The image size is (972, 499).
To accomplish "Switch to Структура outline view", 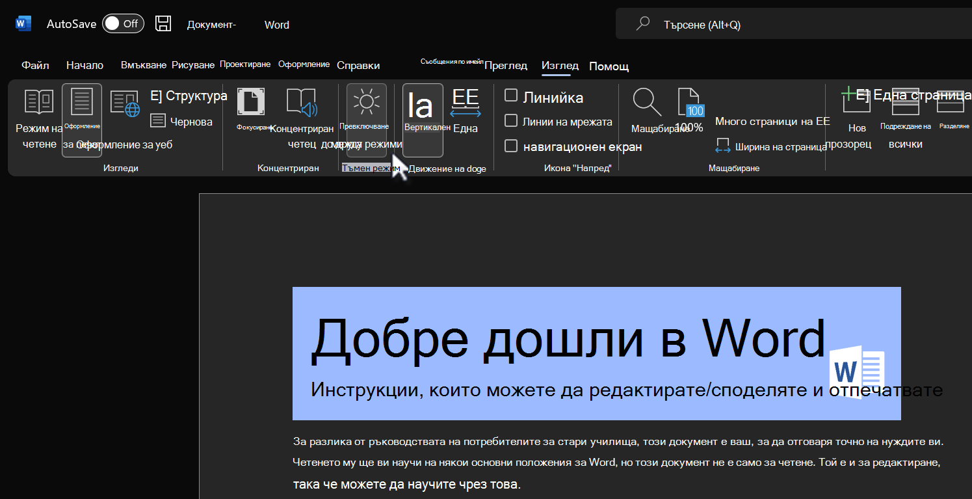I will click(189, 96).
